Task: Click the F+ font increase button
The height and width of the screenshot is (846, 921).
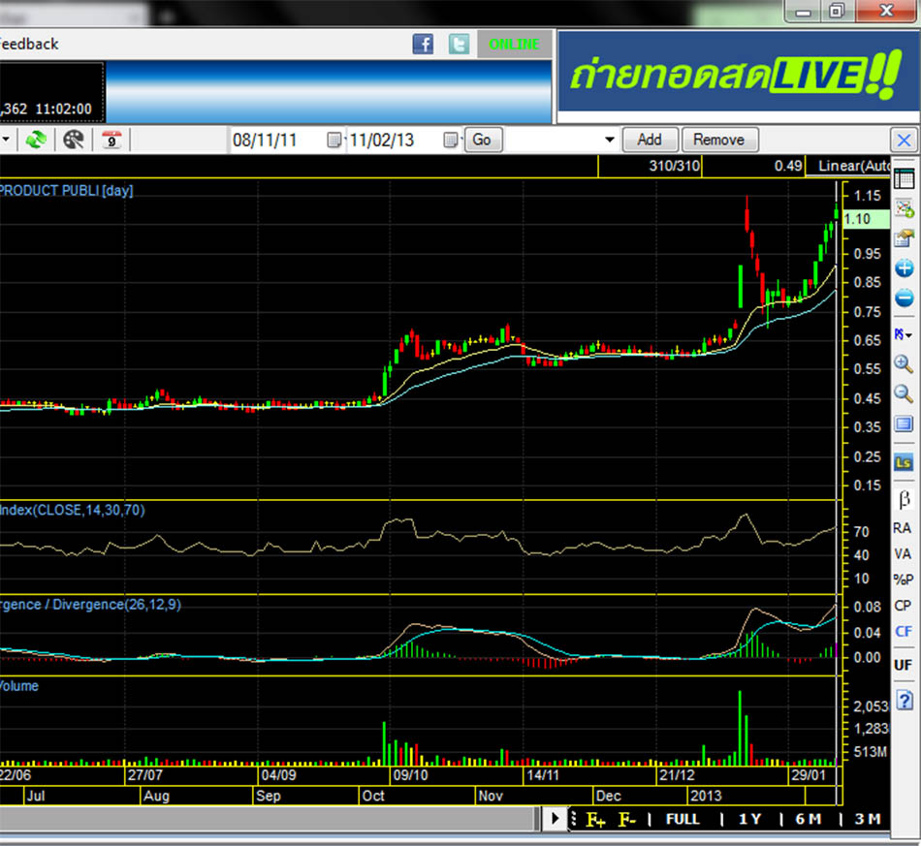Action: pos(595,820)
